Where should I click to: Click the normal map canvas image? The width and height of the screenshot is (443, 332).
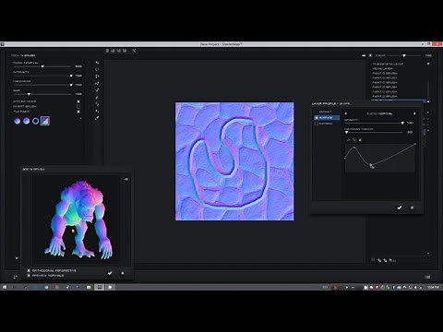coord(234,161)
